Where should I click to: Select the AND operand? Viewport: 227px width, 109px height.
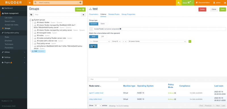click(x=94, y=37)
